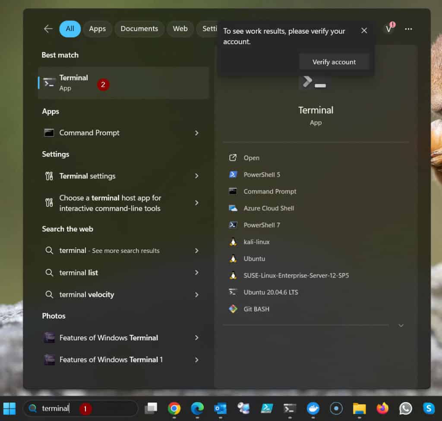The image size is (442, 421).
Task: Open the Terminal app
Action: [x=74, y=82]
